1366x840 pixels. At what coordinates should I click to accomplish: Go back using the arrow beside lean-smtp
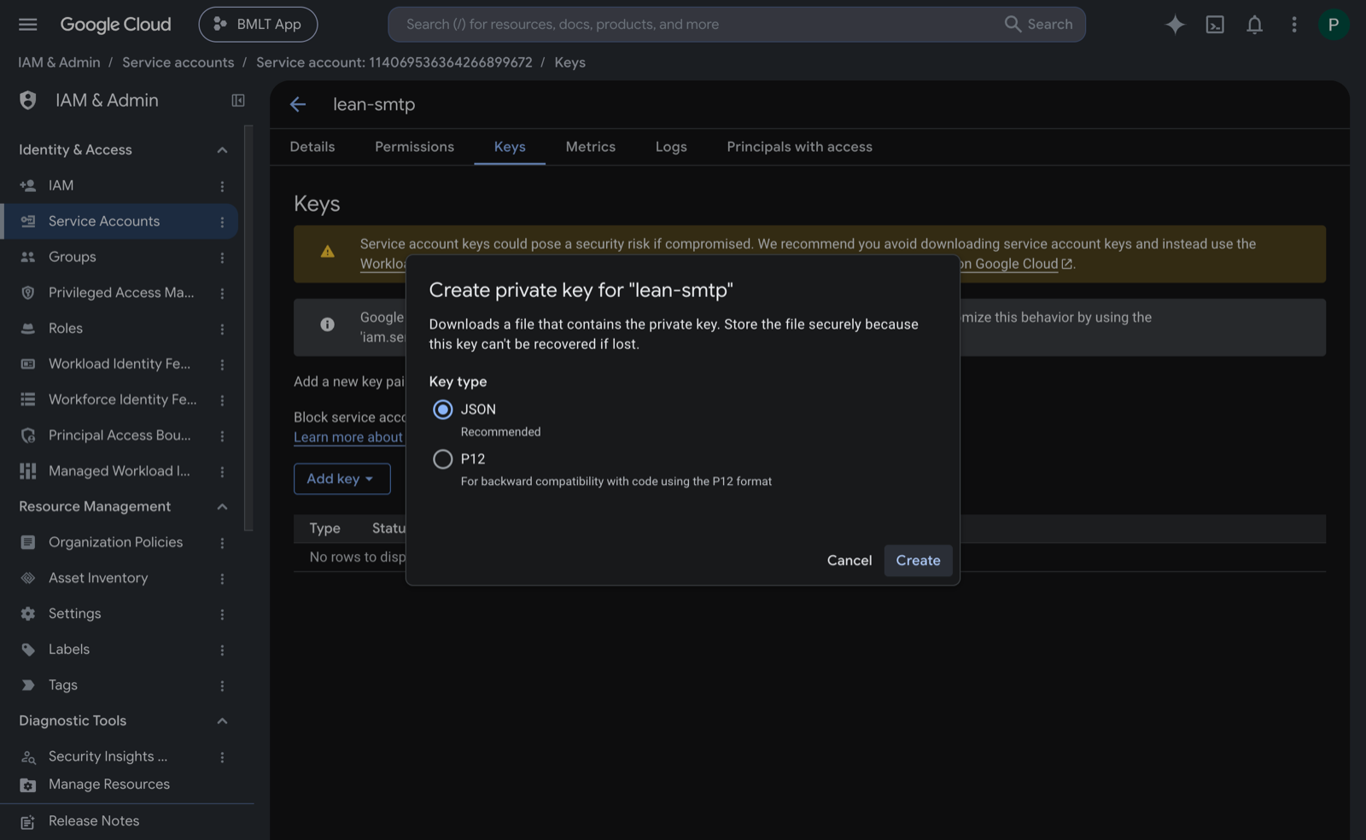(x=298, y=104)
